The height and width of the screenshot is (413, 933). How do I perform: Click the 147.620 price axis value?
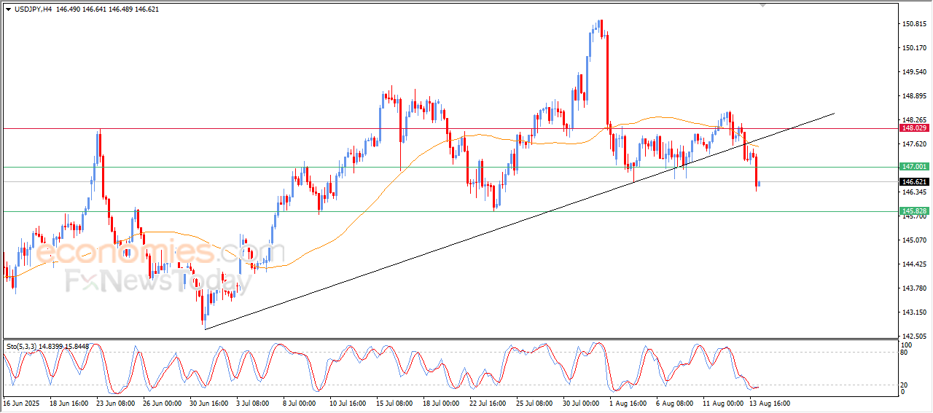(x=914, y=144)
